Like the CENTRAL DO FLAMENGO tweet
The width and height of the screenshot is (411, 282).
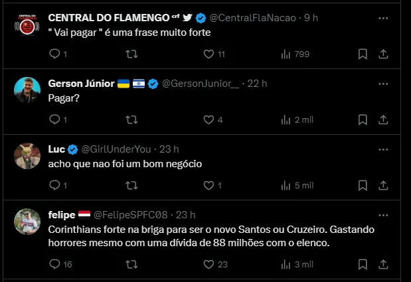click(208, 54)
